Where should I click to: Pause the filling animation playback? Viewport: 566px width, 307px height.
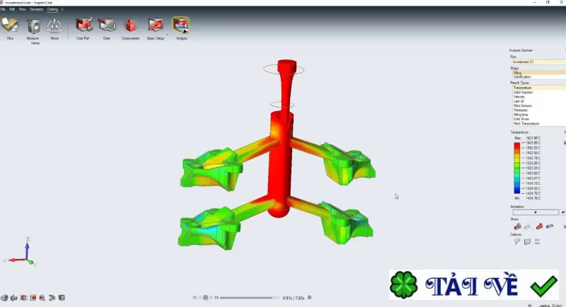(205, 298)
